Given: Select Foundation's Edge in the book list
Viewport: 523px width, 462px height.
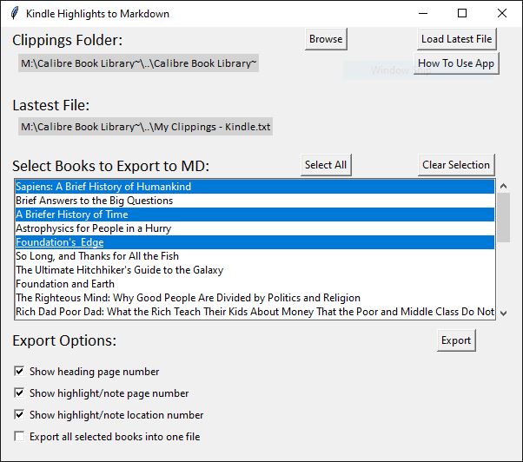Looking at the screenshot, I should 255,242.
